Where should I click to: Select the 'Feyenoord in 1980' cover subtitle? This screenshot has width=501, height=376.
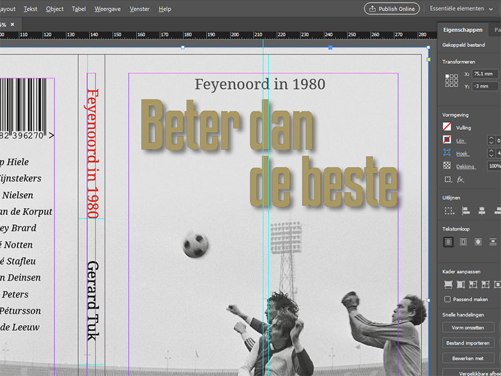coord(260,85)
